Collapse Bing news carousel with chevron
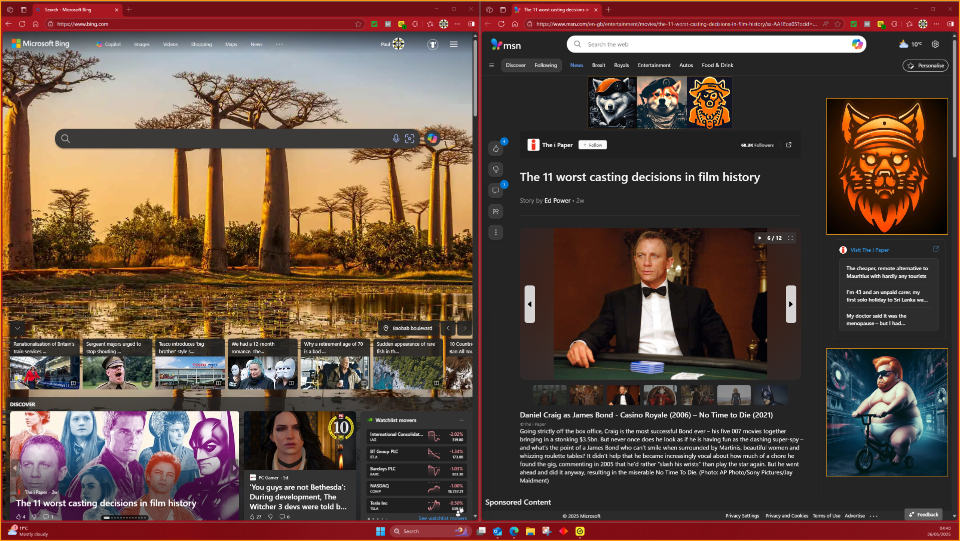This screenshot has height=541, width=960. click(18, 328)
